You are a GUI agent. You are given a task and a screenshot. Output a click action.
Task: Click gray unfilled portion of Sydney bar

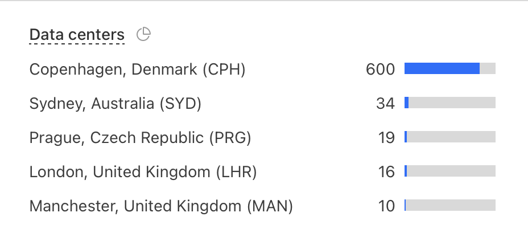click(x=452, y=103)
